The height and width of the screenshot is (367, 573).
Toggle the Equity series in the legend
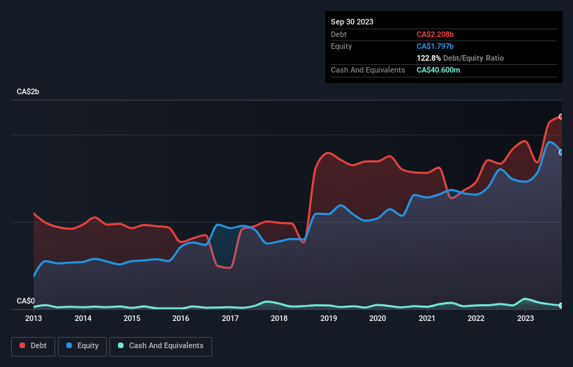point(82,346)
